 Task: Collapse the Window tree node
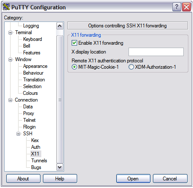[x=10, y=59]
